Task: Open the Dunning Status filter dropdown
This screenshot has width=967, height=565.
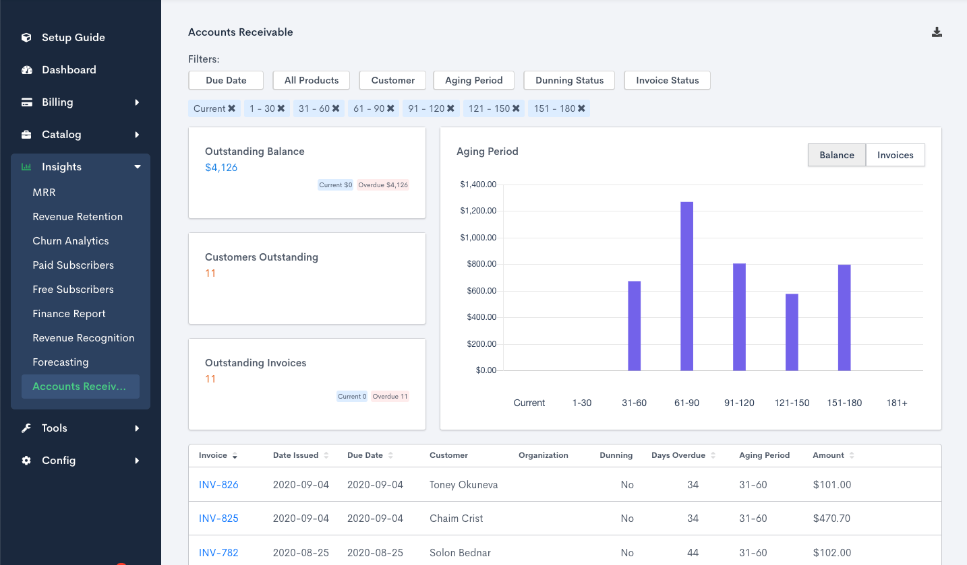Action: pos(568,80)
